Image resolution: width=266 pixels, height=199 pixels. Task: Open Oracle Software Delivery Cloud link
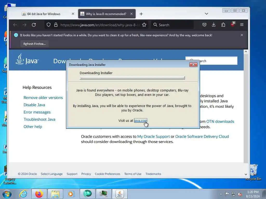pos(202,137)
